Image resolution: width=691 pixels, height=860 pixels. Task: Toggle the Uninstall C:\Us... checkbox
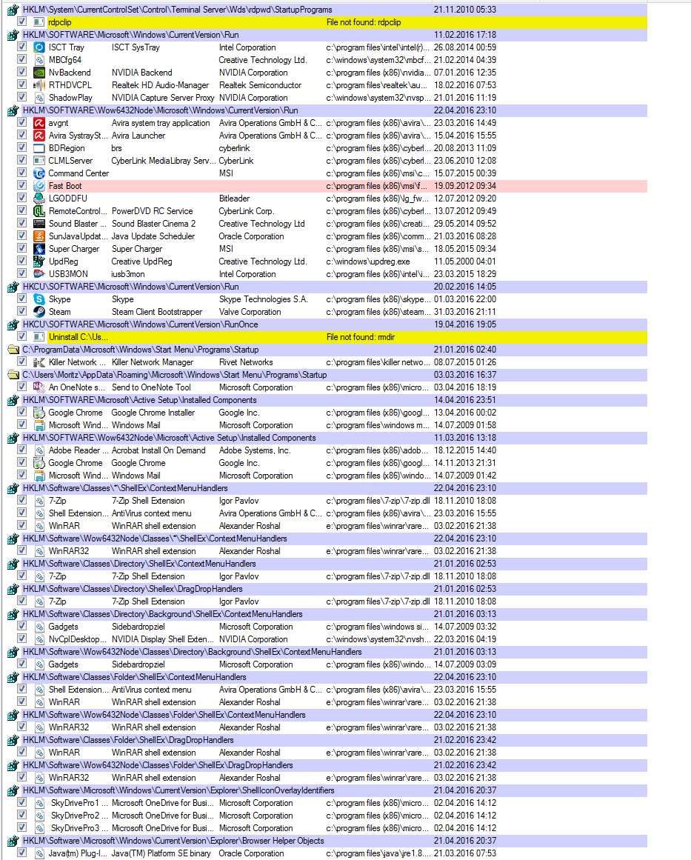[22, 337]
